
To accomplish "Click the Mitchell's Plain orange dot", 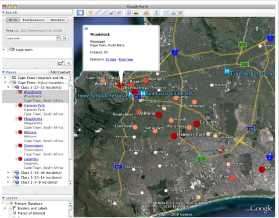I will click(233, 178).
